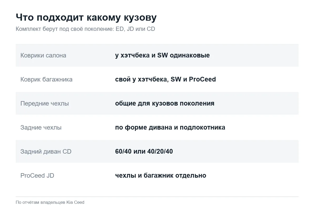
Task: Select the "Коврики салона" row label
Action: (43, 55)
